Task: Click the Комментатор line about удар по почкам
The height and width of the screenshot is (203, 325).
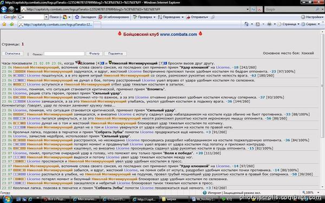Action: pyautogui.click(x=58, y=106)
